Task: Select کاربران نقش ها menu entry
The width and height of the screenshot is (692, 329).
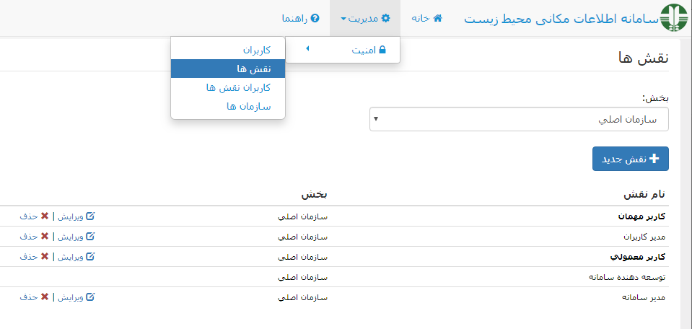Action: pos(228,87)
